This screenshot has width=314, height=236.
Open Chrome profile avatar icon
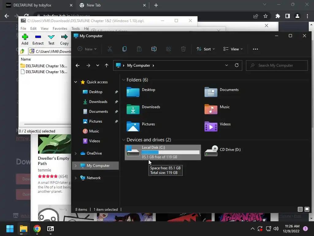pyautogui.click(x=297, y=16)
